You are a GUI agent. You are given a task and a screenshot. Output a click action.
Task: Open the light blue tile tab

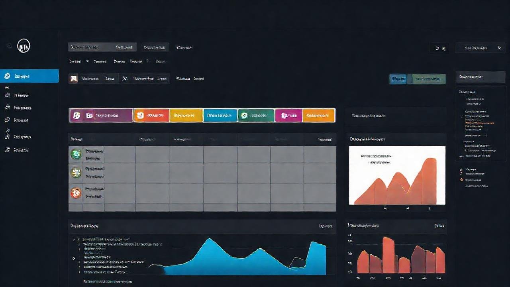pyautogui.click(x=220, y=116)
